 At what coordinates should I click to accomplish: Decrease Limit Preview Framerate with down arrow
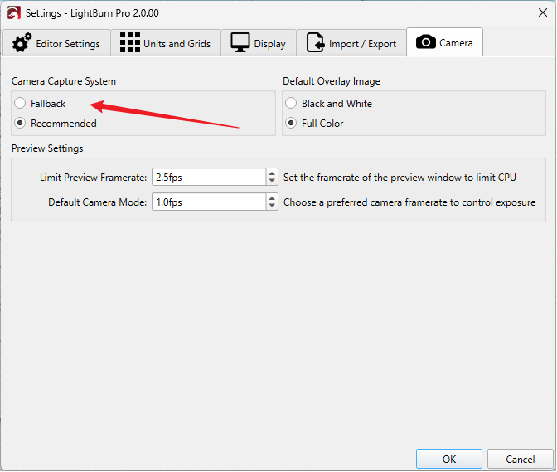tap(272, 181)
